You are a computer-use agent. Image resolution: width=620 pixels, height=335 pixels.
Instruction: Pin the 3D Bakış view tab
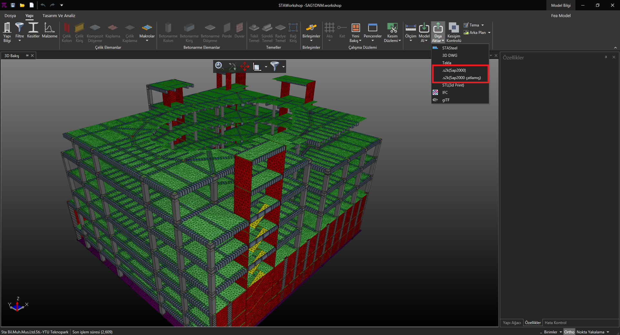tap(27, 56)
